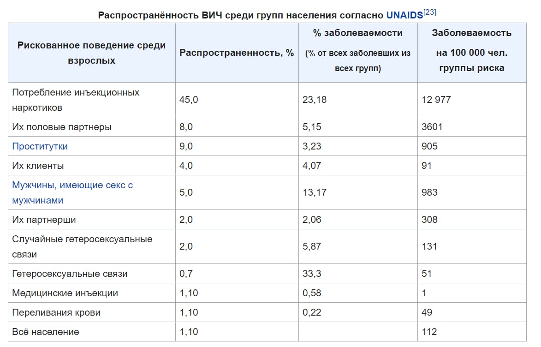Viewport: 541px width, 347px height.
Task: Select the 0,7 cell
Action: (237, 274)
